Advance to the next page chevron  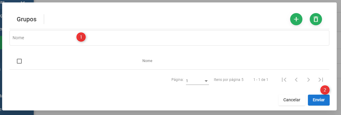click(x=309, y=80)
